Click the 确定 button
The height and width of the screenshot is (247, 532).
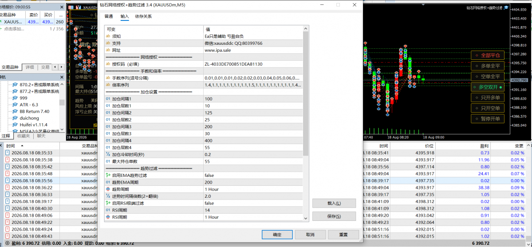[277, 235]
